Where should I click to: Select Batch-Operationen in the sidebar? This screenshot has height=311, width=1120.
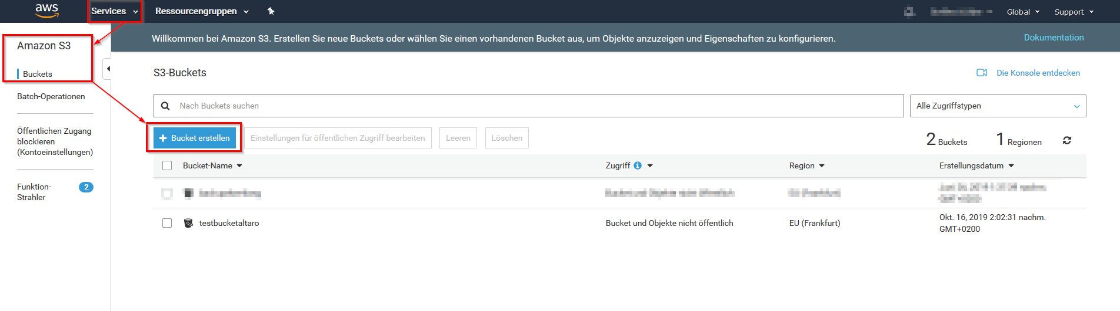pyautogui.click(x=51, y=96)
